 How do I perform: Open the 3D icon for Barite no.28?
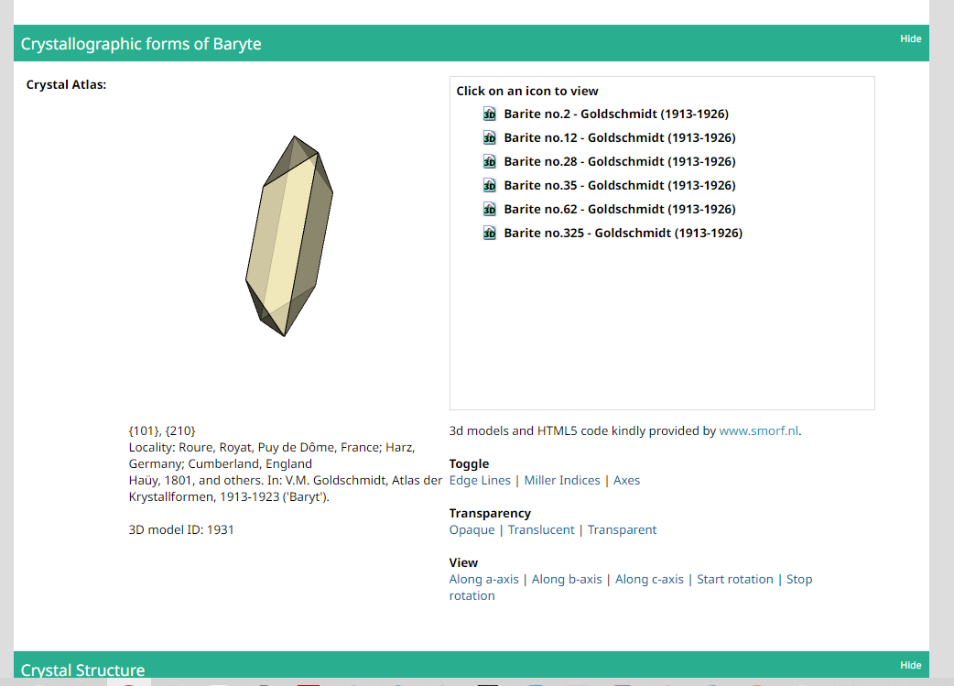489,162
